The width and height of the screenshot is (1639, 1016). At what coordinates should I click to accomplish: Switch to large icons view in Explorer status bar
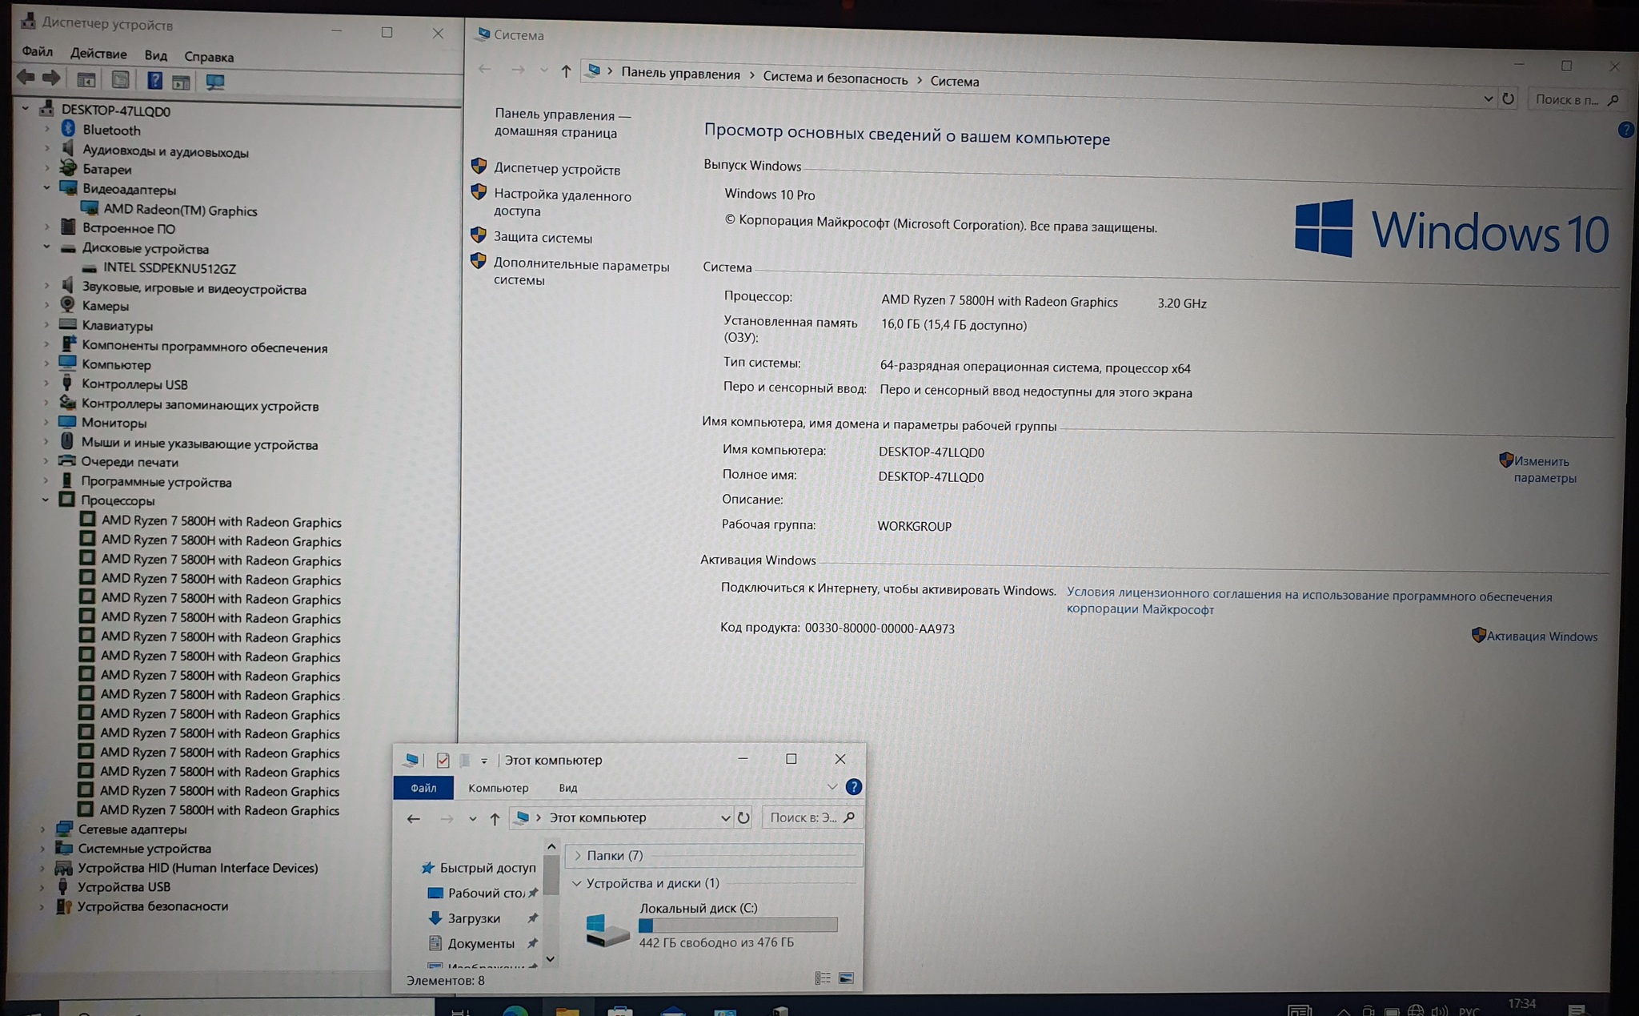[846, 978]
